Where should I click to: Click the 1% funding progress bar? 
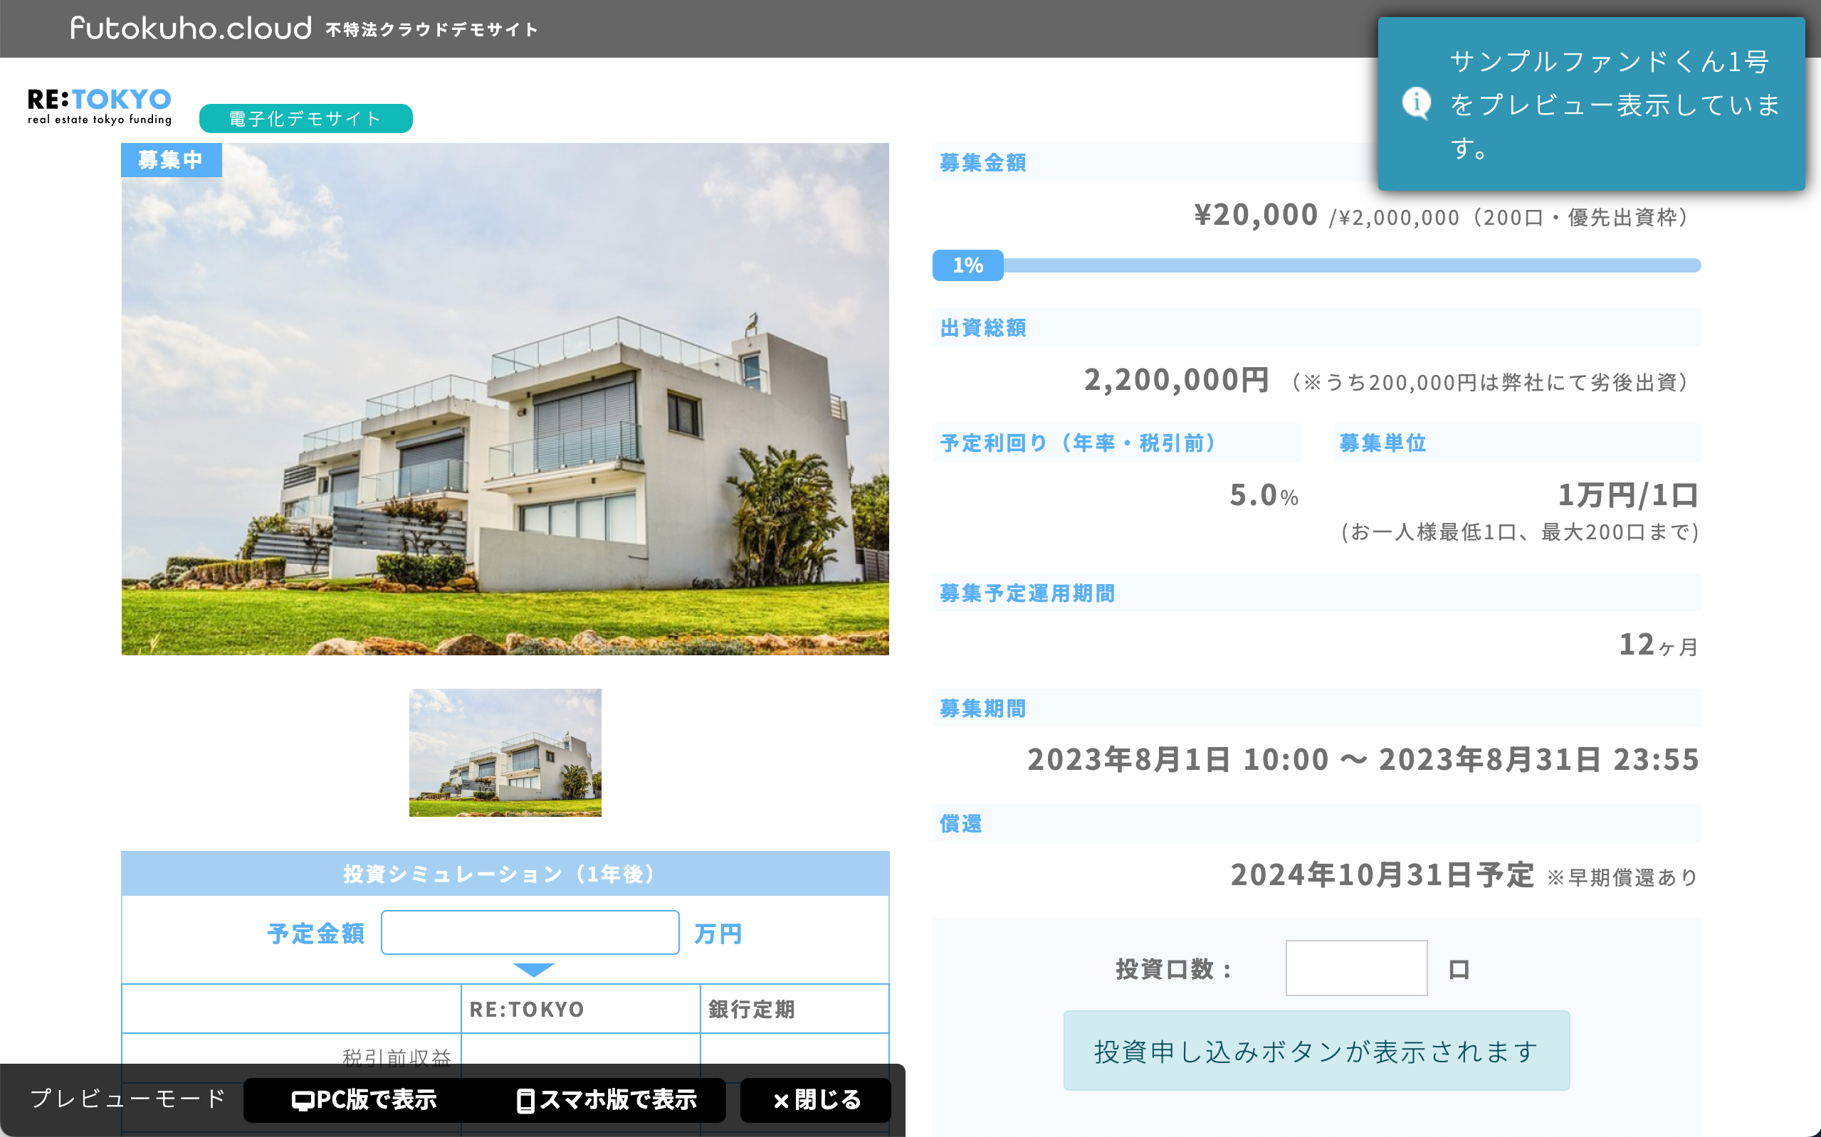coord(1316,265)
